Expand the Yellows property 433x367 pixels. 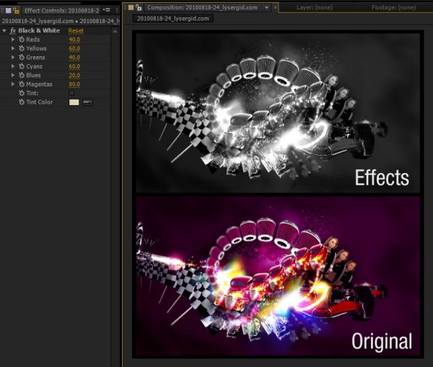[13, 48]
